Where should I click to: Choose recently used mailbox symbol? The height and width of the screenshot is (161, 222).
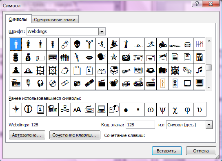coord(114,109)
